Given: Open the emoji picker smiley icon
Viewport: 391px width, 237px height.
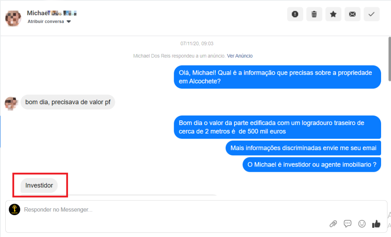Looking at the screenshot, I should 362,224.
